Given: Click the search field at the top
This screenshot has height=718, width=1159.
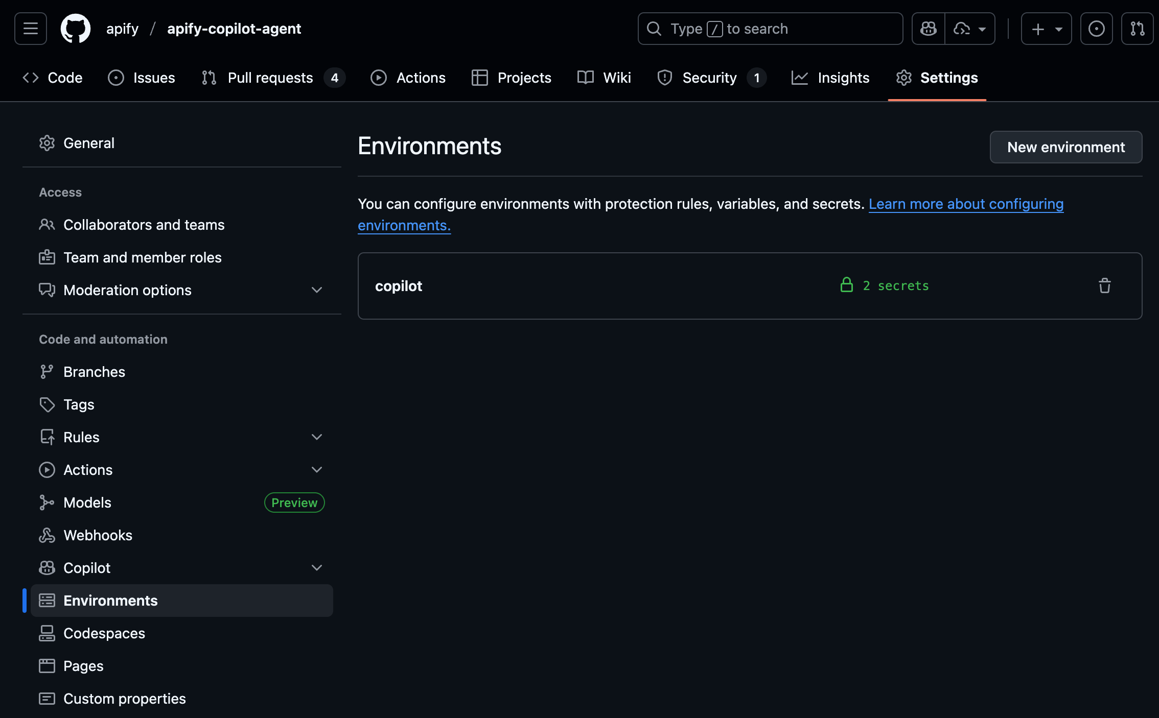Looking at the screenshot, I should coord(770,29).
